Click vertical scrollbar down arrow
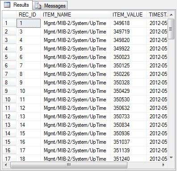 point(171,158)
